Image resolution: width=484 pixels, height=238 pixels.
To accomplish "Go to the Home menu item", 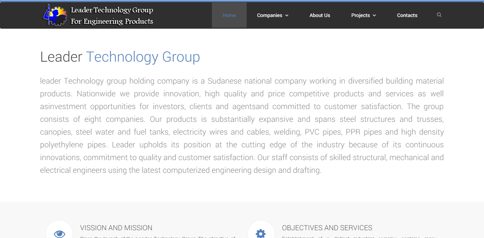I will (229, 15).
